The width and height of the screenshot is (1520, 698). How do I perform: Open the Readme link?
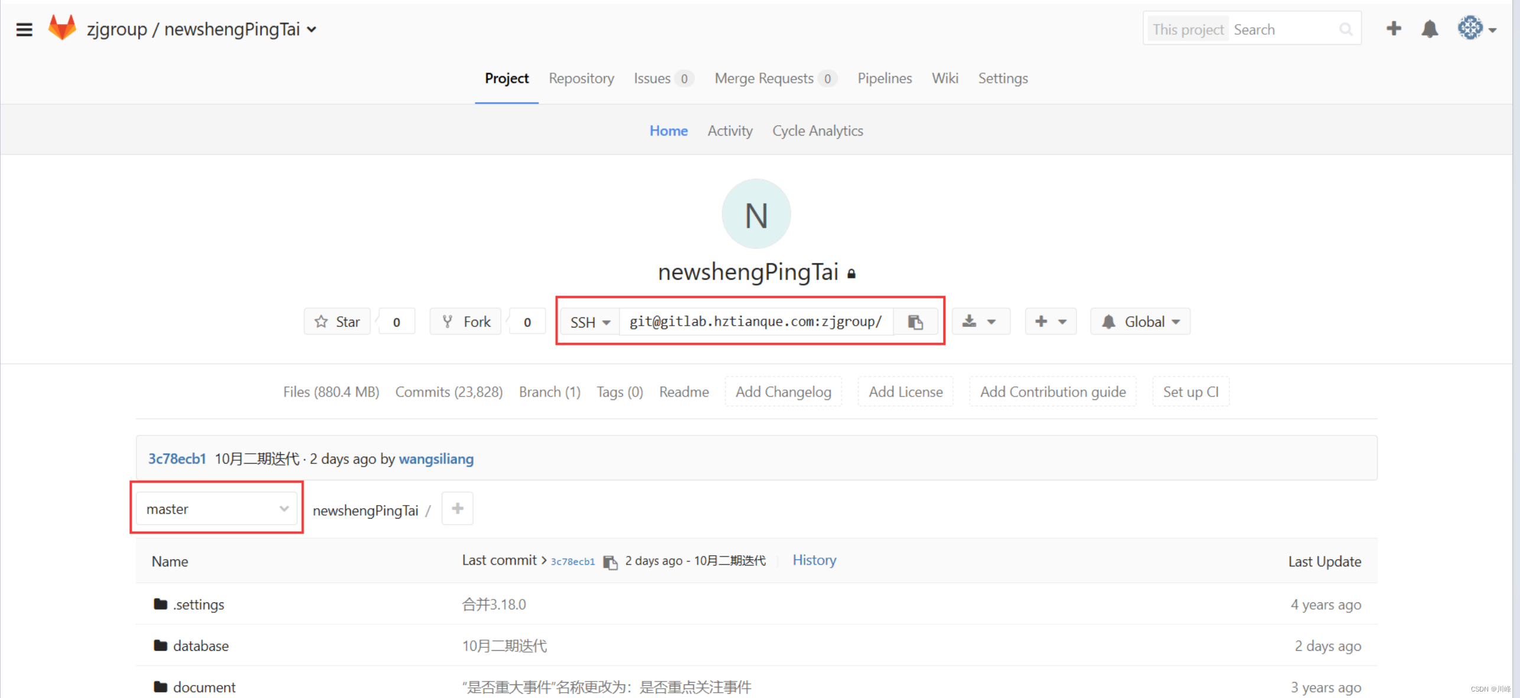(x=684, y=392)
